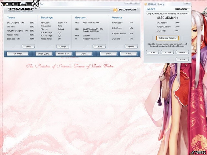Open settings with the Change... button

pyautogui.click(x=63, y=46)
